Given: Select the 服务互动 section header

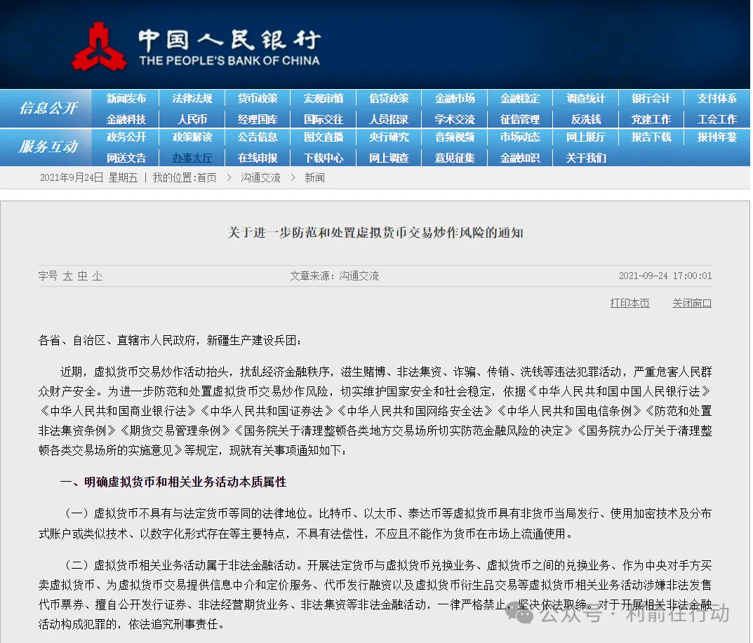Looking at the screenshot, I should click(48, 147).
